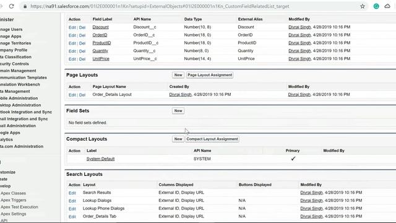Edit the Search Results layout

(72, 193)
